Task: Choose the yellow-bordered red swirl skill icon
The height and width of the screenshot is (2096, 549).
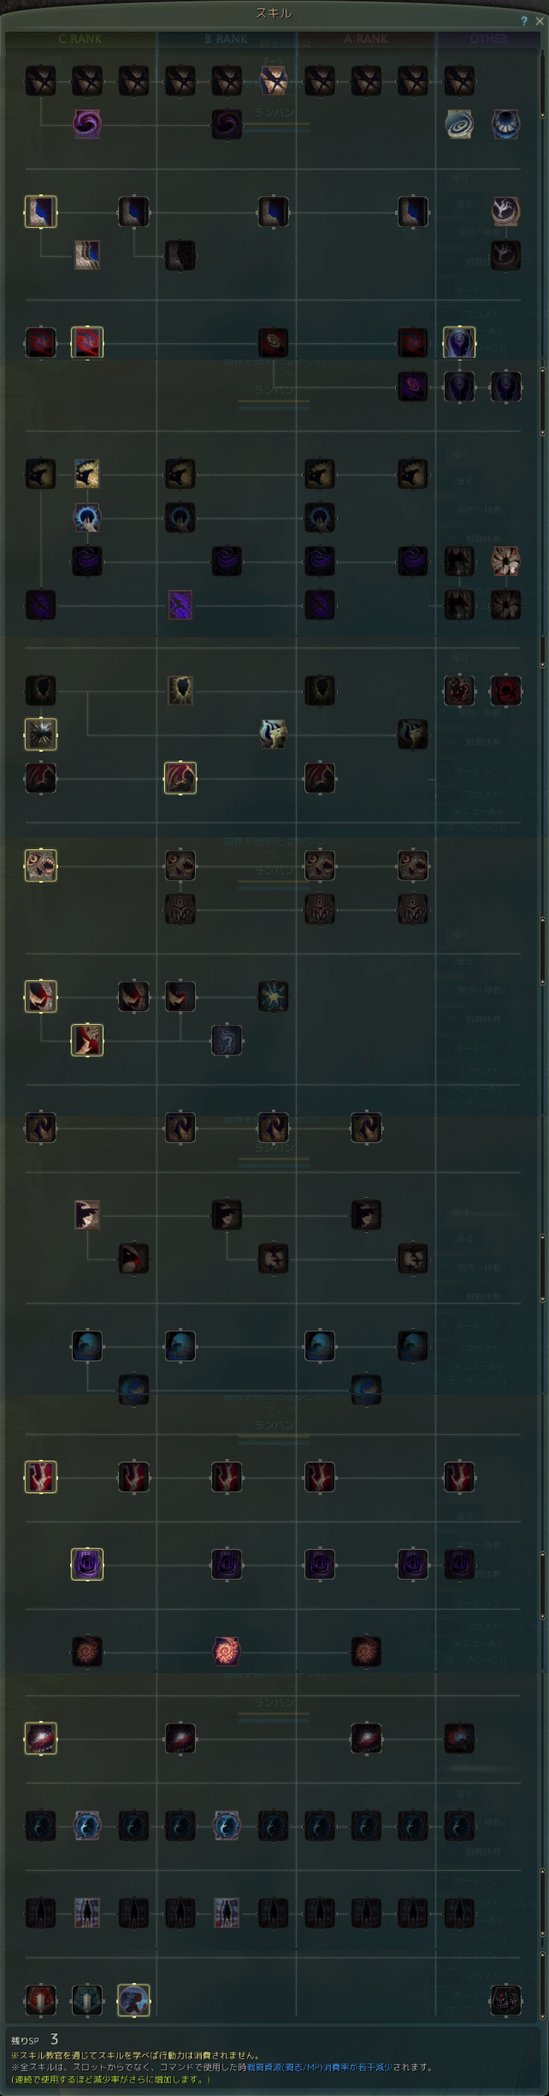Action: click(x=87, y=342)
